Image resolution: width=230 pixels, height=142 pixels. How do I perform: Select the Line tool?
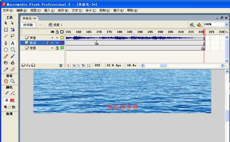(6, 36)
